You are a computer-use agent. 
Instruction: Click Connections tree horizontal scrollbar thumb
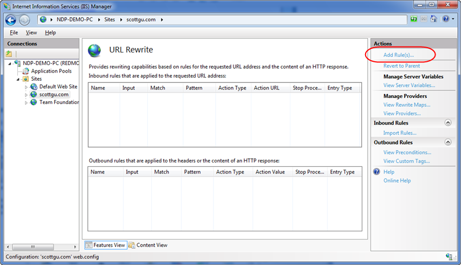[33, 247]
